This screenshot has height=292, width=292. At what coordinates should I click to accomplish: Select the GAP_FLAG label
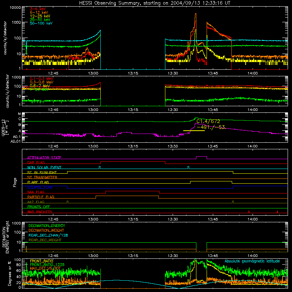[x=36, y=162]
